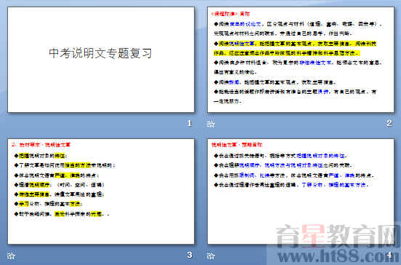This screenshot has height=265, width=401.
Task: Click the yellow highlighted paragraph on slide 2
Action: [x=296, y=49]
